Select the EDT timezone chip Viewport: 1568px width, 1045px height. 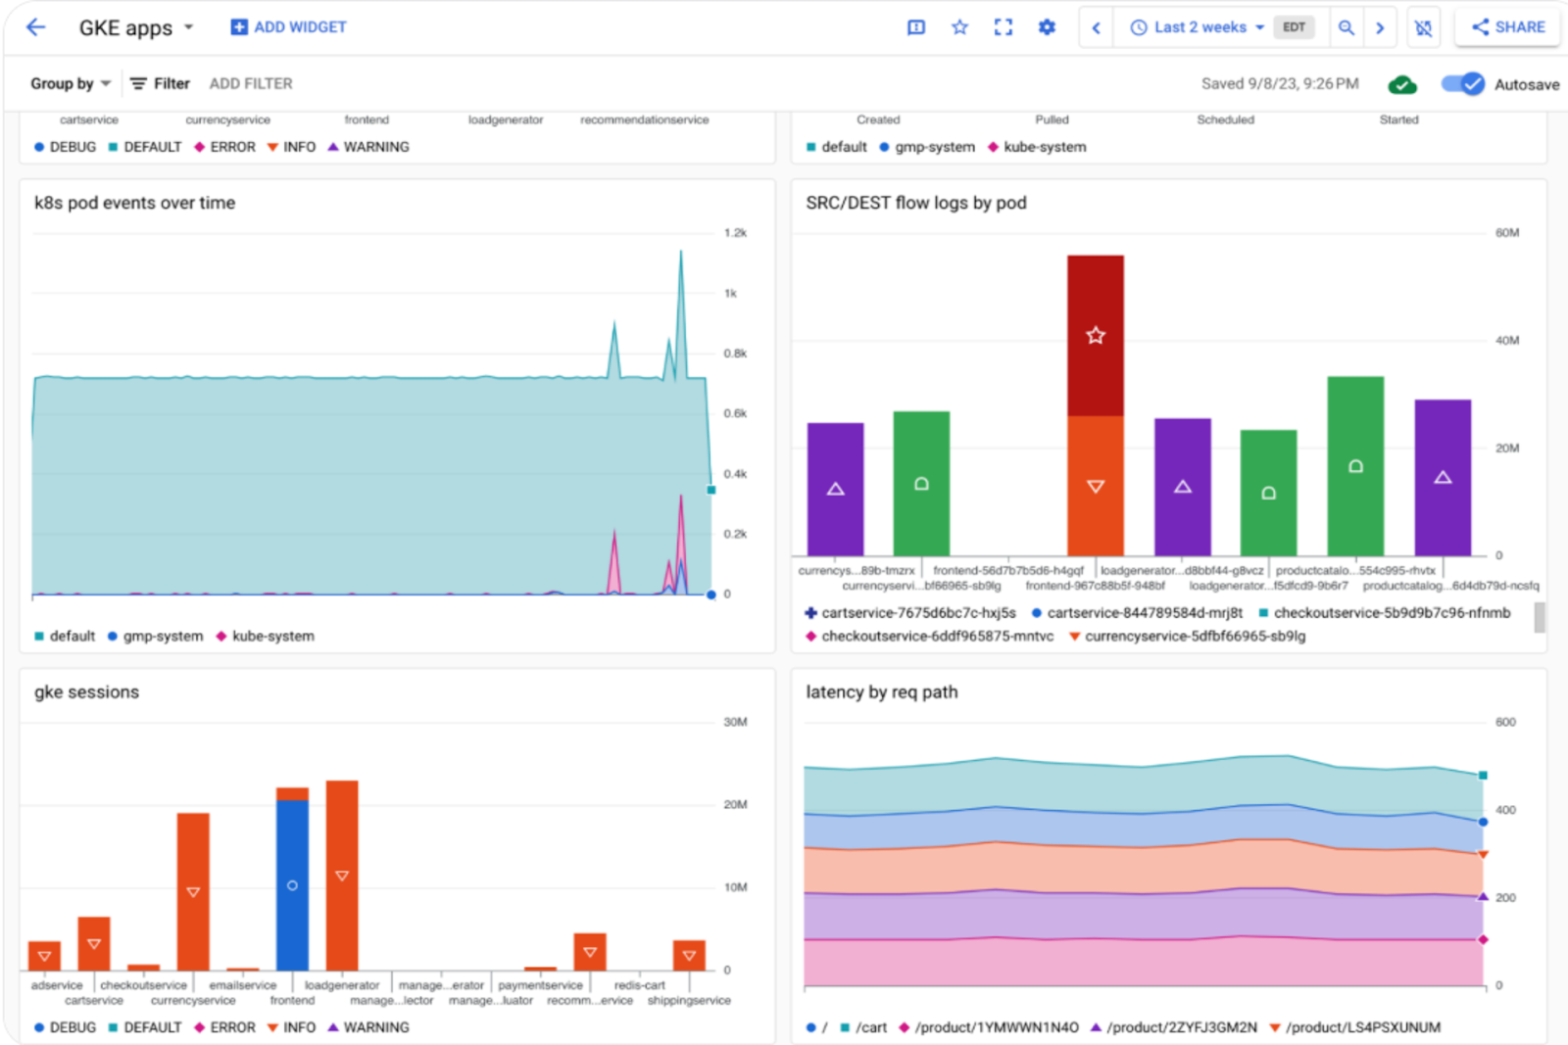click(x=1294, y=27)
